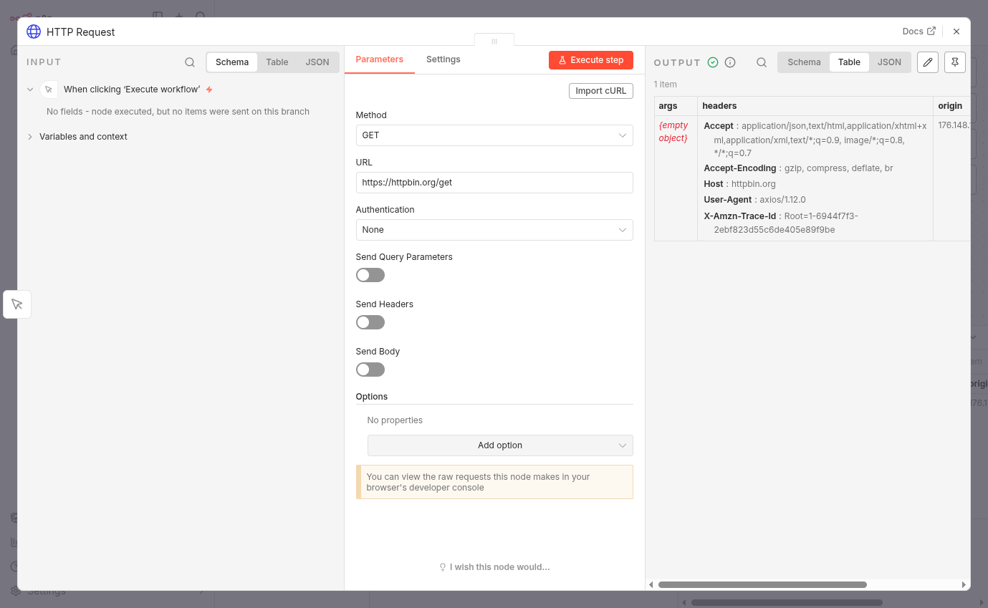Click the Import cURL button
This screenshot has height=608, width=988.
coord(600,90)
